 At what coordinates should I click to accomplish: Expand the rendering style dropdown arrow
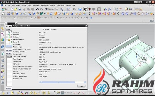click(x=83, y=9)
